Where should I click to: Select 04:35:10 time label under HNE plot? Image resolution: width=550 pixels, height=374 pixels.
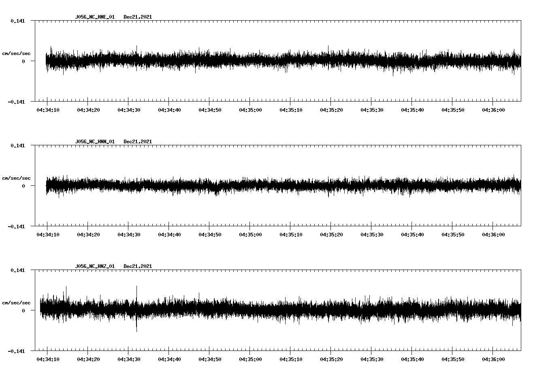point(291,110)
